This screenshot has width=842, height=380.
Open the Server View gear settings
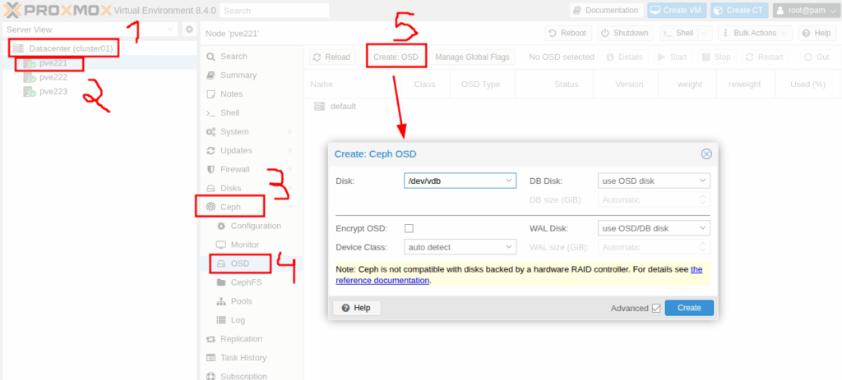[189, 30]
